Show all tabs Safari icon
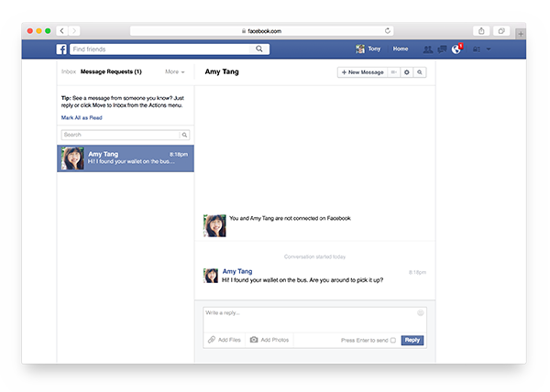Screen dimensions: 550x392 (501, 31)
